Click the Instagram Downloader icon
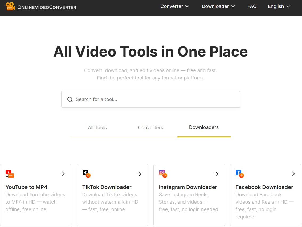The height and width of the screenshot is (227, 302). [163, 174]
